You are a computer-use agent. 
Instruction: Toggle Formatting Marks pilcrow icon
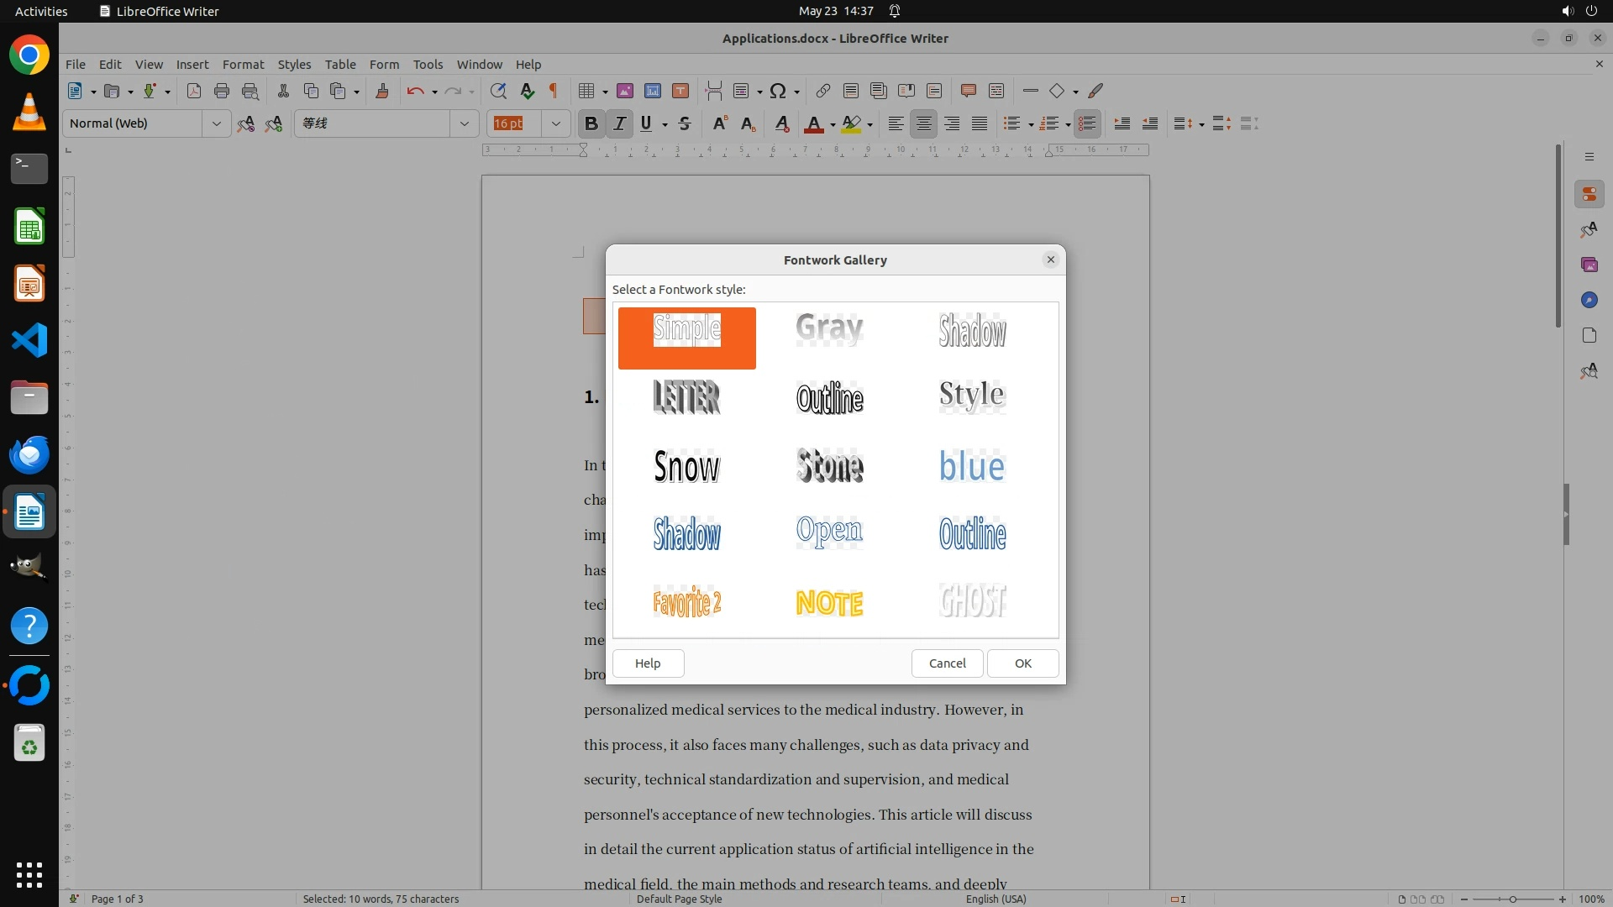pyautogui.click(x=554, y=91)
